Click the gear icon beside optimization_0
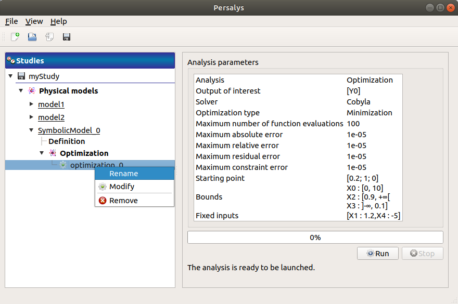The height and width of the screenshot is (304, 458). [x=62, y=165]
